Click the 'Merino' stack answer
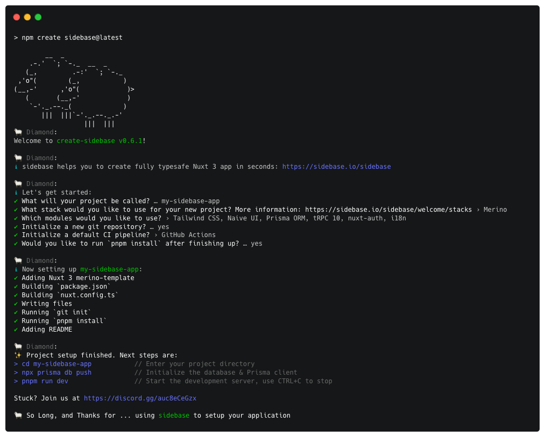 tap(496, 210)
